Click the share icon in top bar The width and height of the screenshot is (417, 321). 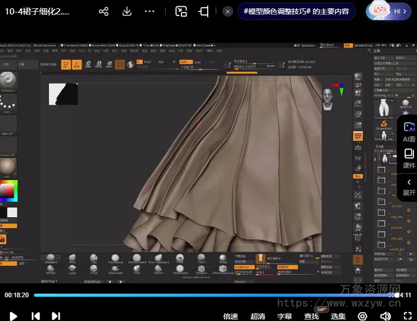(104, 11)
